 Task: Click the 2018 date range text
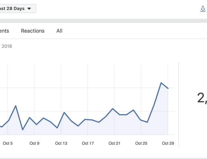7,46
